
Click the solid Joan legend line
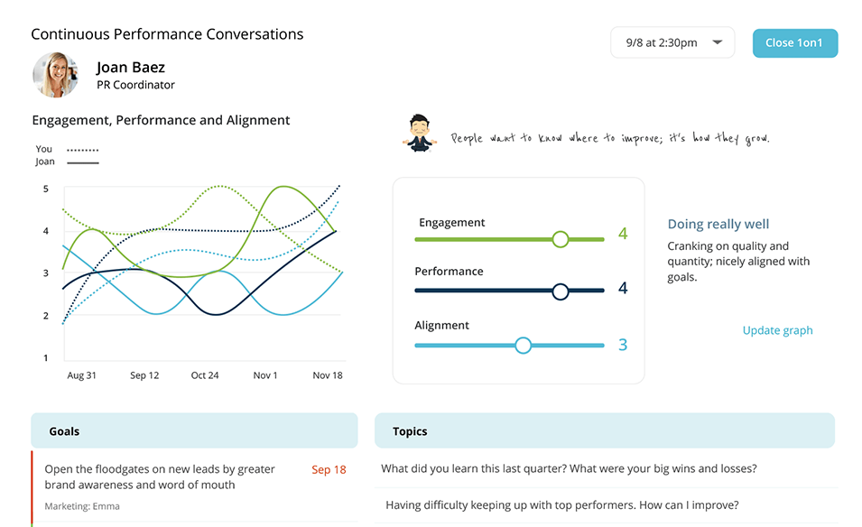(82, 162)
